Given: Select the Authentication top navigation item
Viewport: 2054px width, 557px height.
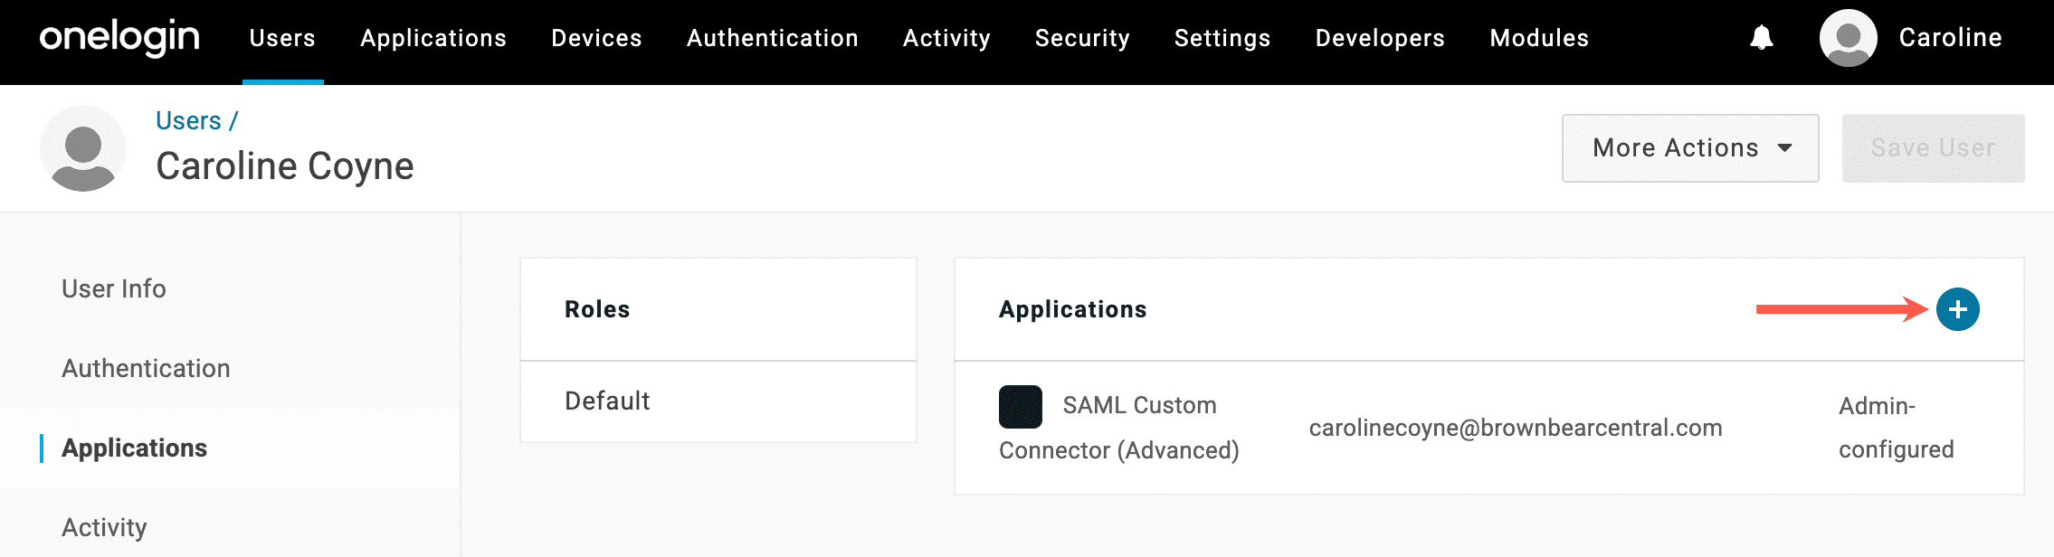Looking at the screenshot, I should click(772, 38).
